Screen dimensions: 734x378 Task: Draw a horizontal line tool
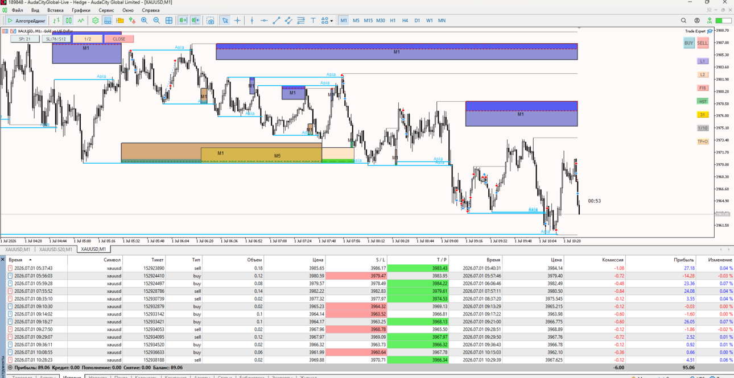point(264,20)
